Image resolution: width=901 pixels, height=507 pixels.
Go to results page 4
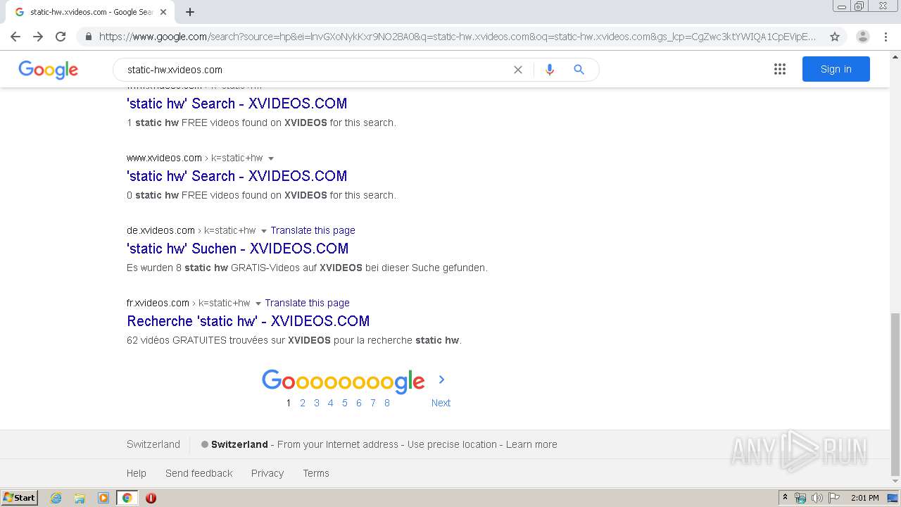click(x=330, y=403)
